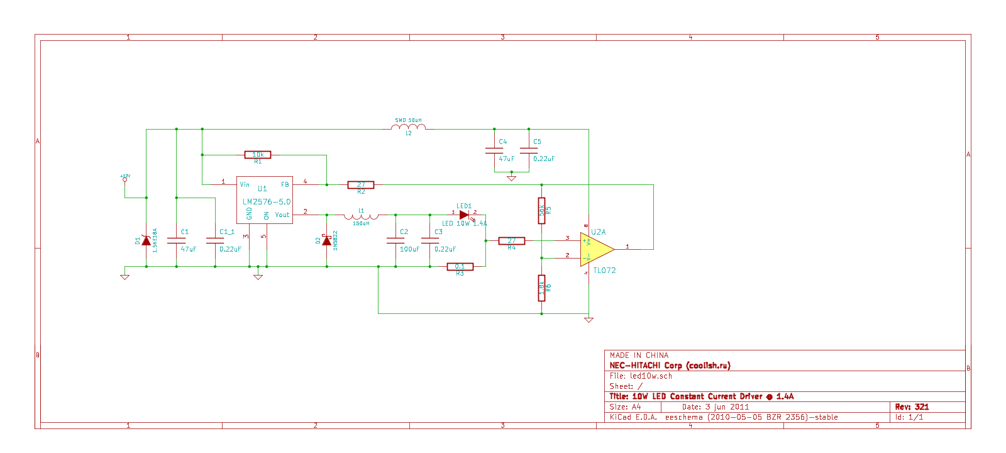1006x453 pixels.
Task: Click the C1 47uF capacitor
Action: (x=176, y=240)
